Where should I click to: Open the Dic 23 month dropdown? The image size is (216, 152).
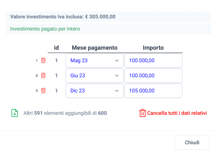[x=95, y=91]
